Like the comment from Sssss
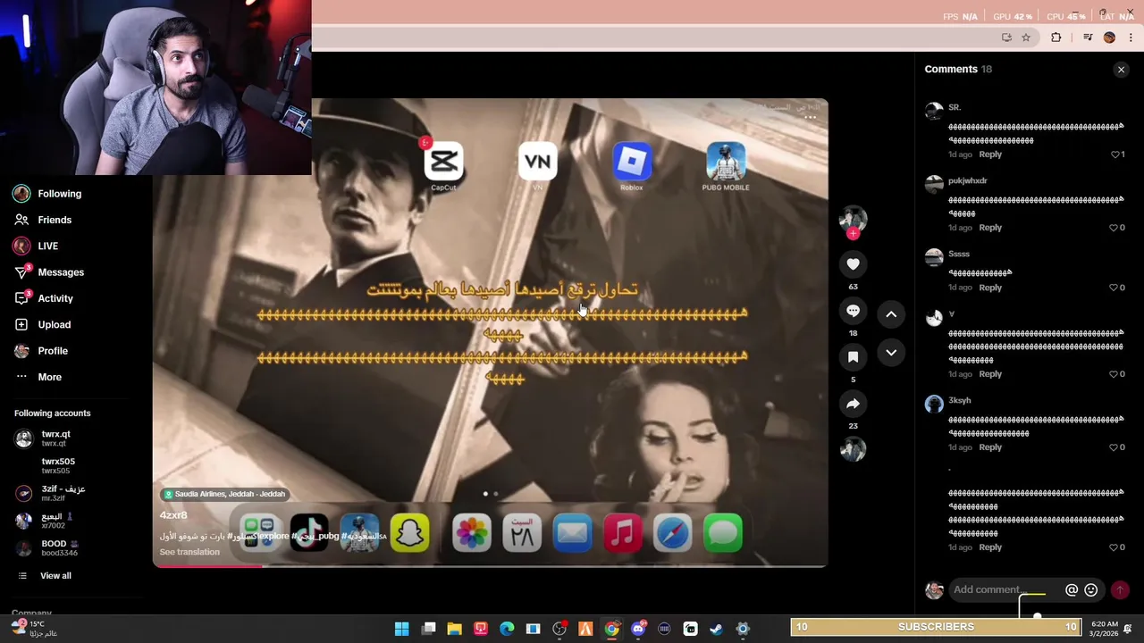Viewport: 1144px width, 643px height. [1115, 288]
